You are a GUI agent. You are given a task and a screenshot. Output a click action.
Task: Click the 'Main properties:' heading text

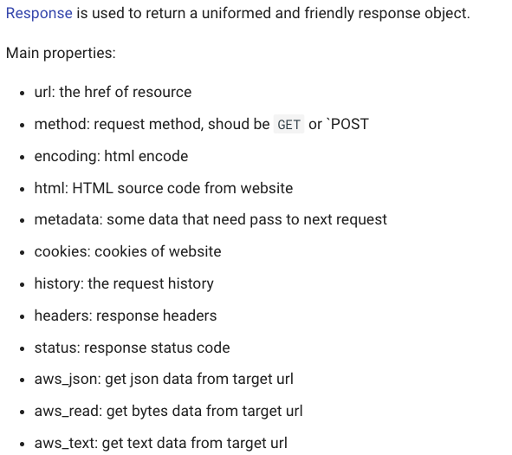(61, 53)
